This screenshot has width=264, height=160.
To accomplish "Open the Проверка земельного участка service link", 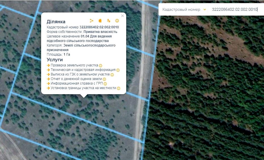I will tap(74, 65).
